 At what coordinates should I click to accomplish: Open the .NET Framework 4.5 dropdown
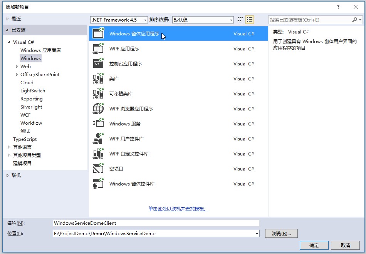(x=119, y=20)
